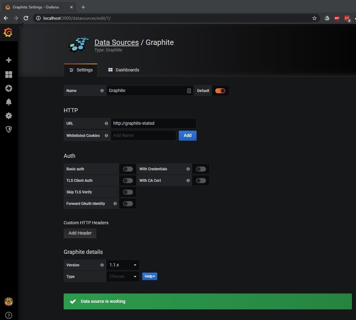Click the Name input field
This screenshot has width=356, height=320.
pos(150,90)
